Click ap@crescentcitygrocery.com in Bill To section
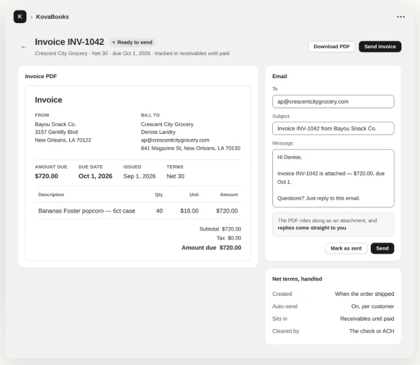This screenshot has width=420, height=365. click(175, 140)
